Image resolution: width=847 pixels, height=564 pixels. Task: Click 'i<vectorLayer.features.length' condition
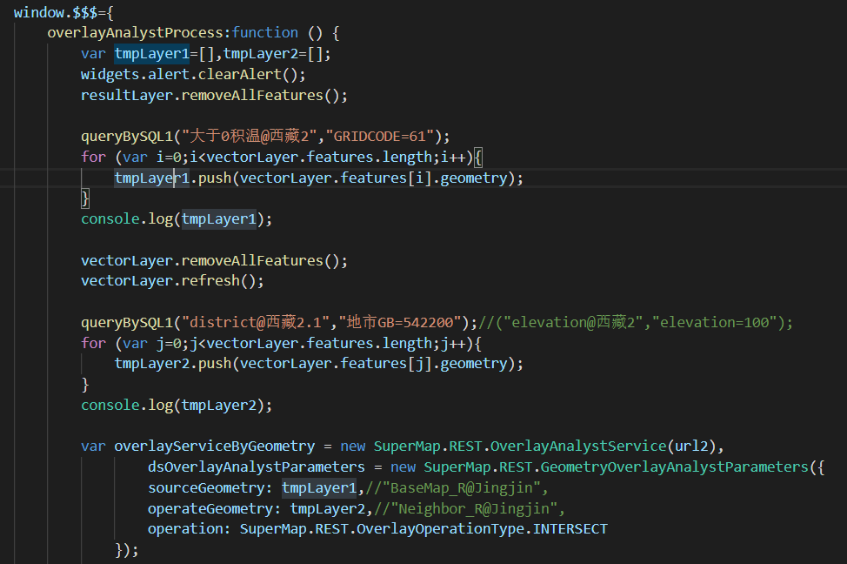tap(310, 158)
